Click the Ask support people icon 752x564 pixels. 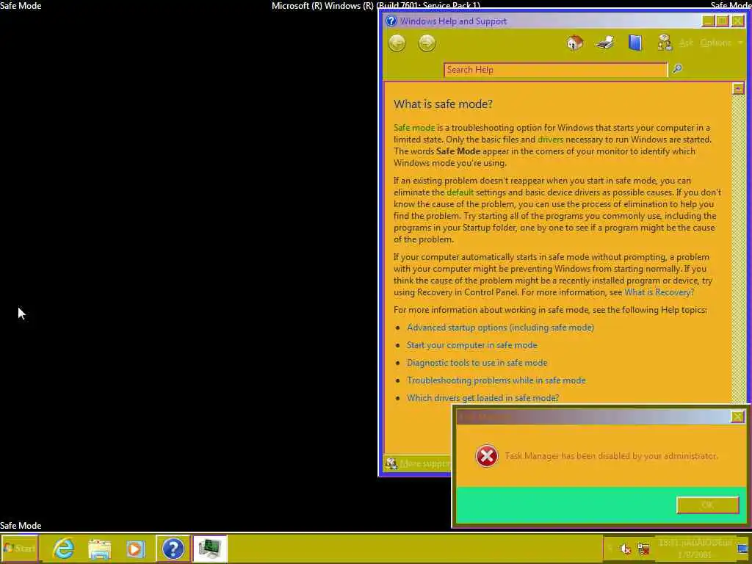[665, 43]
